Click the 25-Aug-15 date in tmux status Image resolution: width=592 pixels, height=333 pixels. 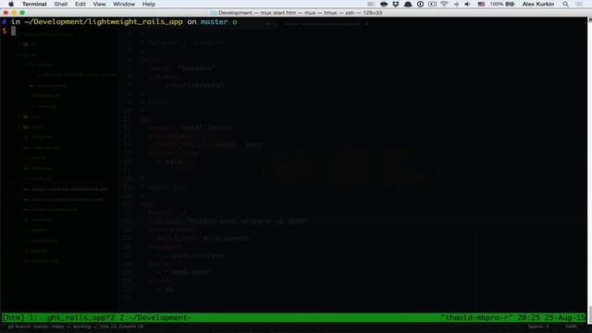564,317
